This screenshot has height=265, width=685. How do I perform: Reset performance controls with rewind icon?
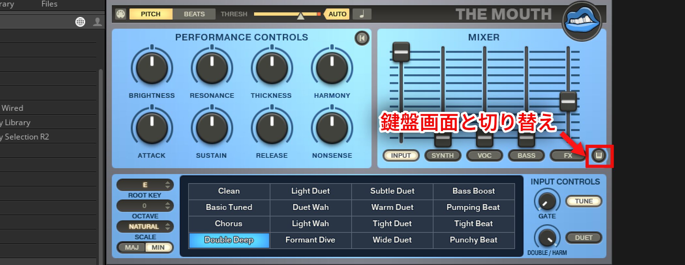(x=362, y=38)
